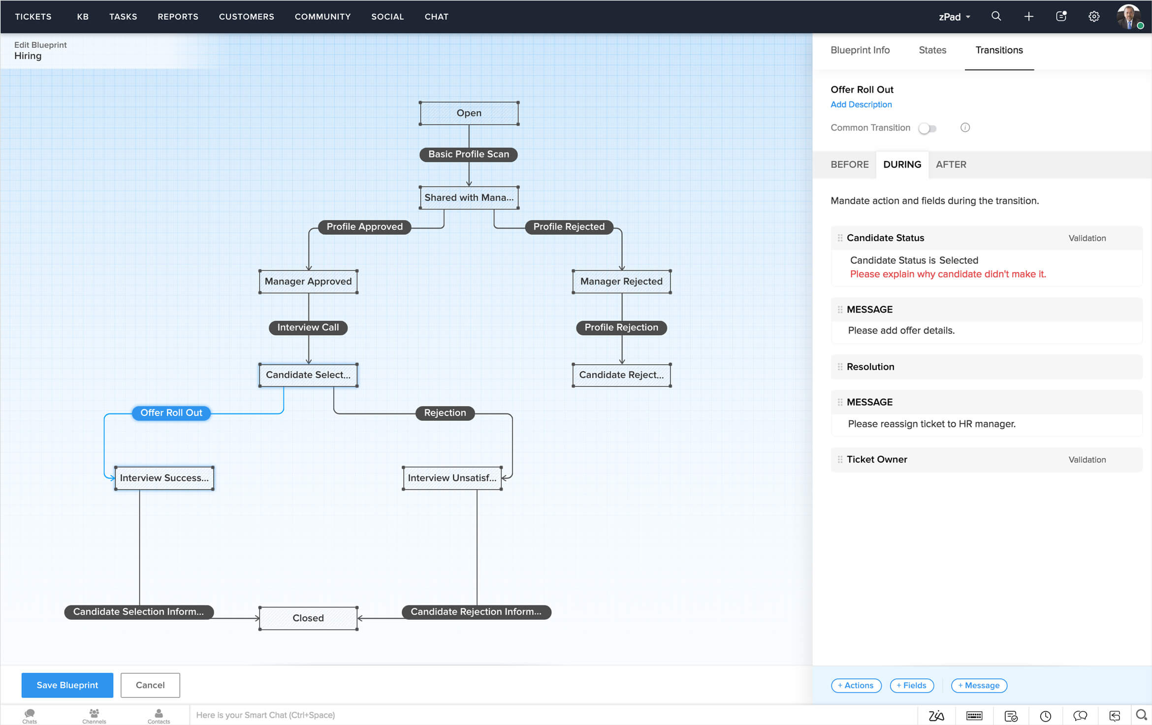Image resolution: width=1152 pixels, height=725 pixels.
Task: Click the Save Blueprint button
Action: coord(67,685)
